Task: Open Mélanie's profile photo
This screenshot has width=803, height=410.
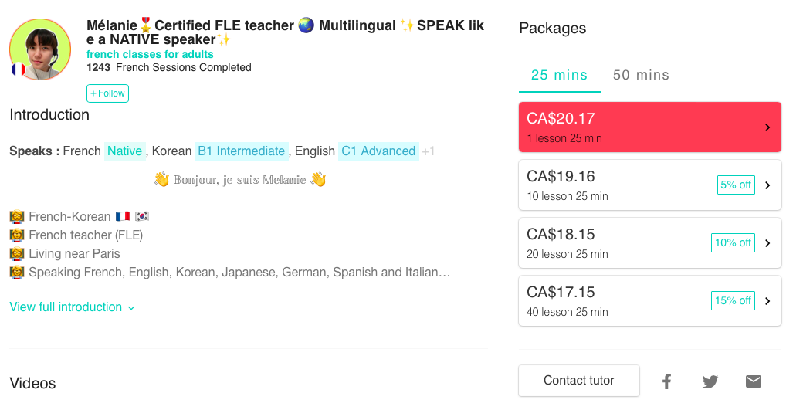Action: pyautogui.click(x=40, y=49)
